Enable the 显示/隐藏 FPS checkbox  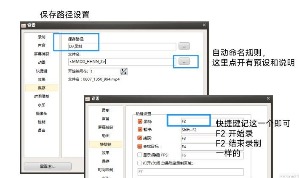pyautogui.click(x=139, y=155)
